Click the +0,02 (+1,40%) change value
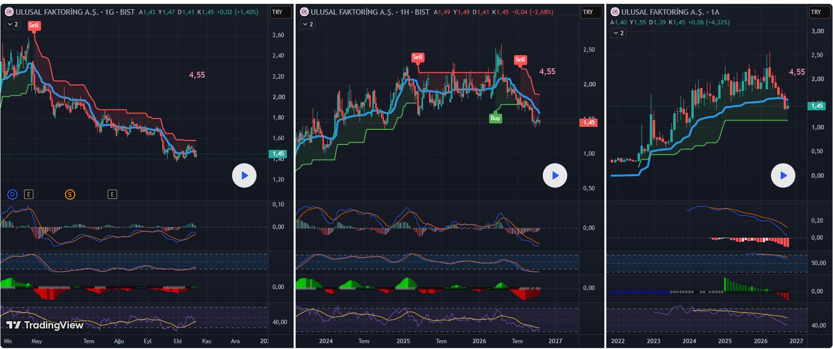Viewport: 833px width, 349px height. 237,12
